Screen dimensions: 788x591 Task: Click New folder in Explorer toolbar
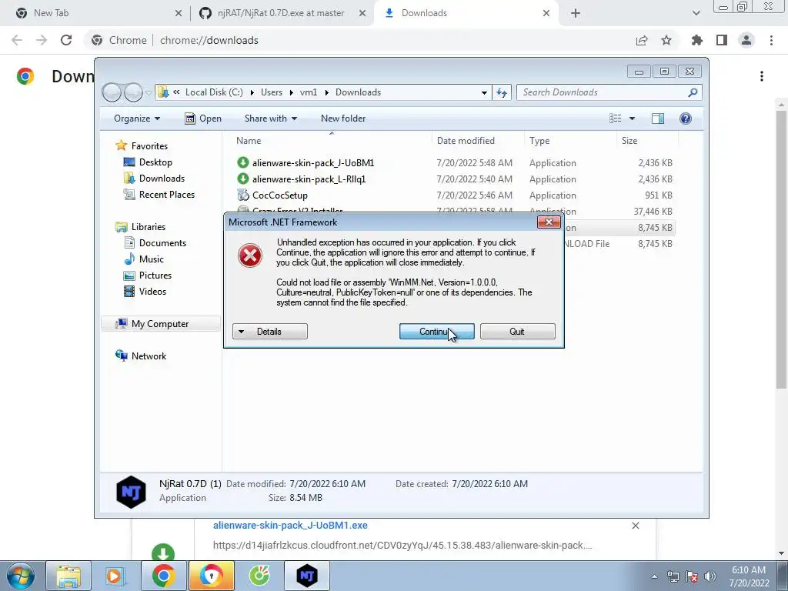(x=343, y=118)
